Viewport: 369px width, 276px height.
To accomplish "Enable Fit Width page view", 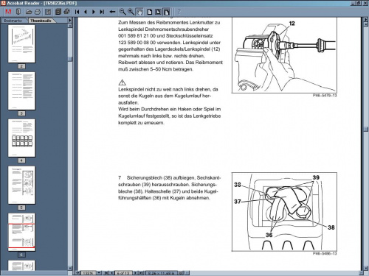I will click(x=167, y=12).
